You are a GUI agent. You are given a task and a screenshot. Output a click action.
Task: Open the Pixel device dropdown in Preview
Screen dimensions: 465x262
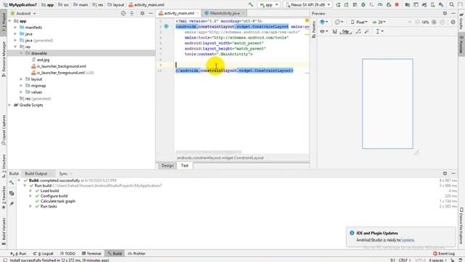359,22
